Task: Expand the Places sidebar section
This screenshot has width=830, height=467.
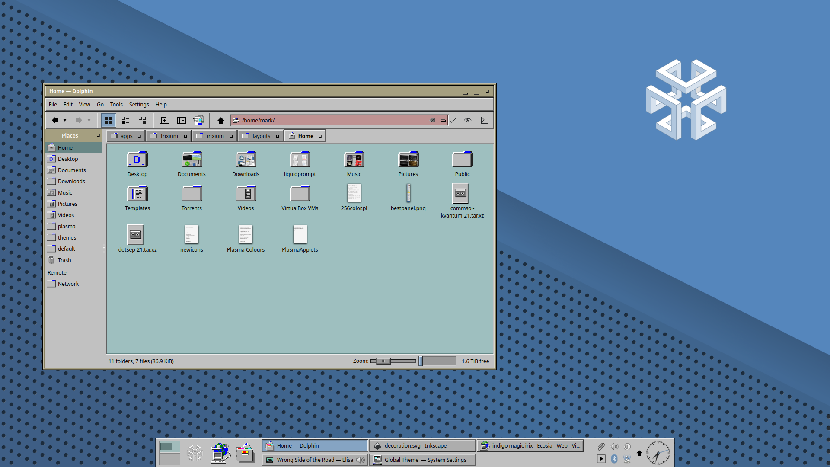Action: coord(97,135)
